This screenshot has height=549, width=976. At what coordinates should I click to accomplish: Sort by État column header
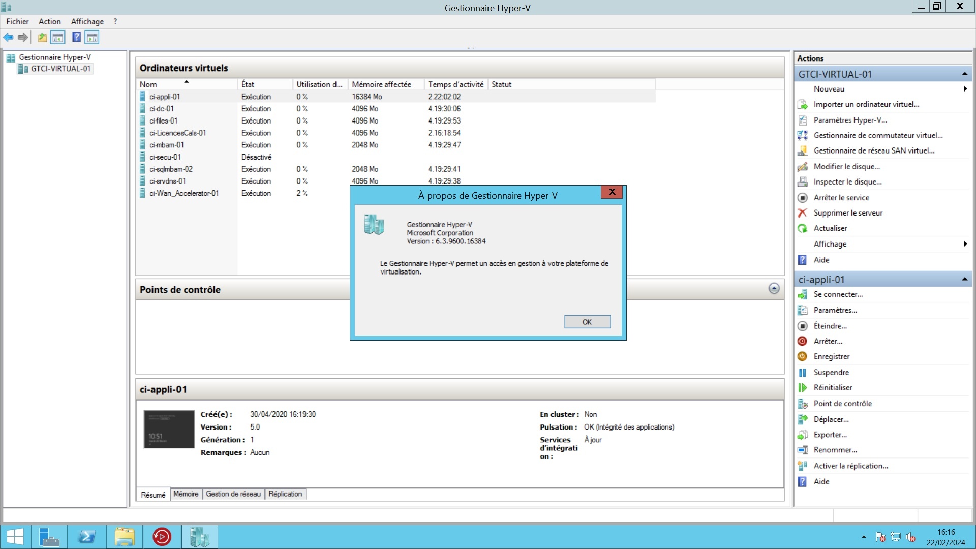[265, 84]
